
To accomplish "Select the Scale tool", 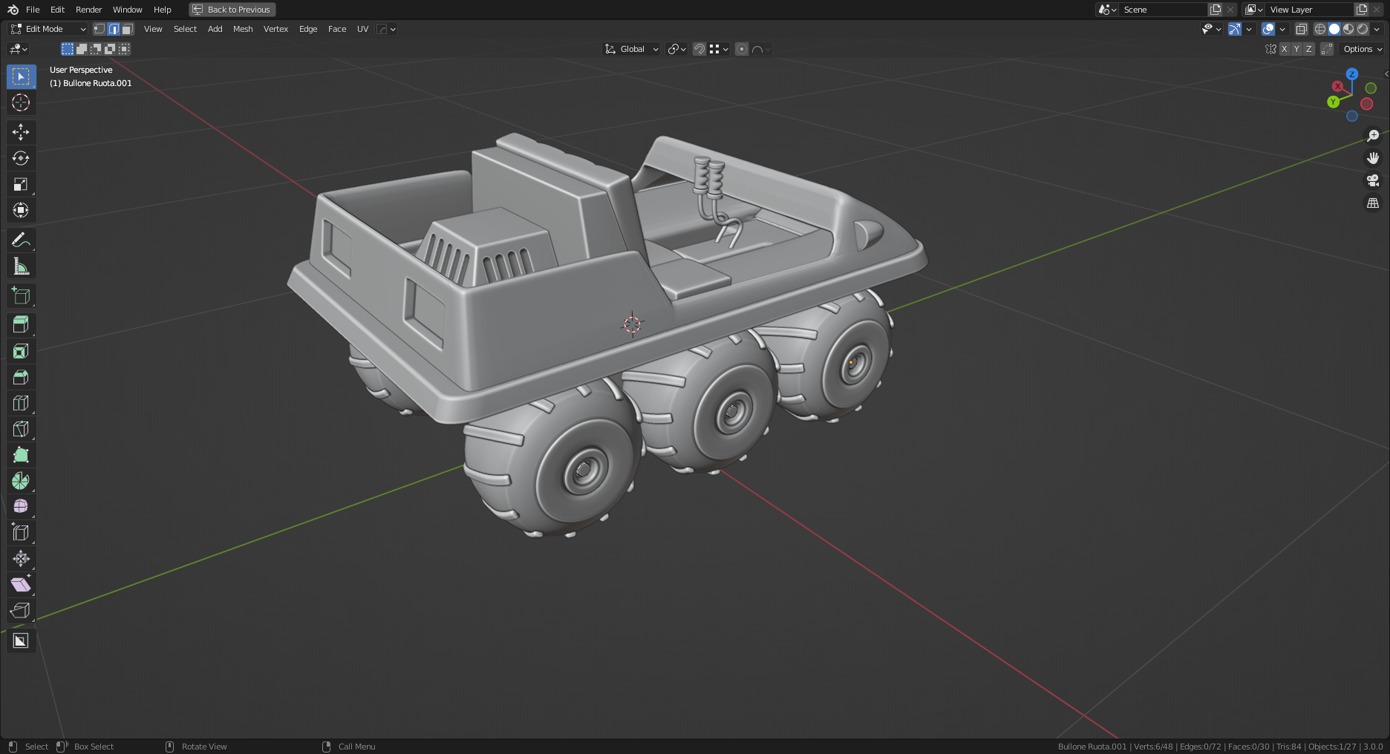I will pyautogui.click(x=21, y=184).
